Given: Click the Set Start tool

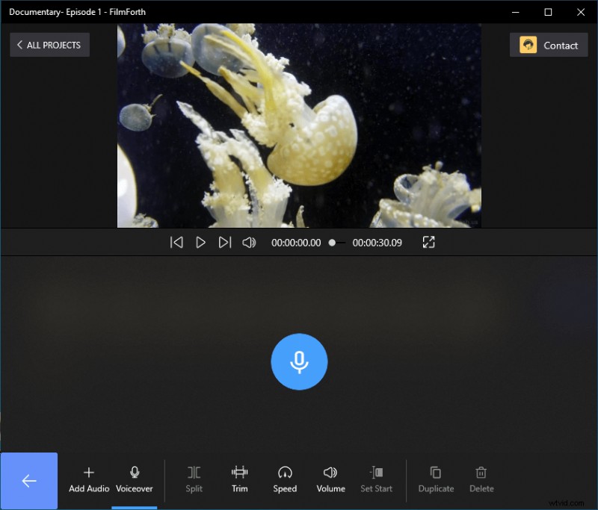Looking at the screenshot, I should click(x=377, y=479).
